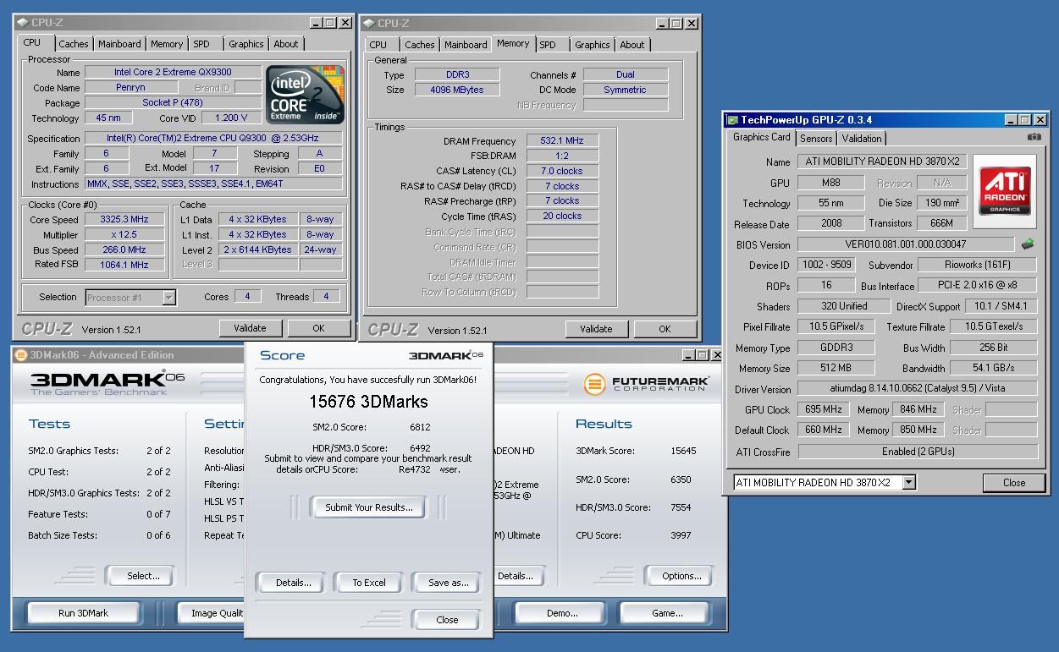1059x652 pixels.
Task: Open the GPU selection dropdown in GPU-Z
Action: click(x=909, y=483)
